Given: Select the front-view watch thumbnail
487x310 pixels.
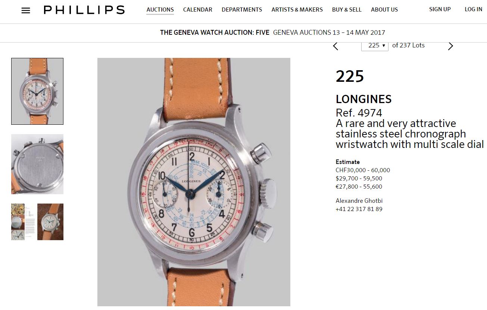Looking at the screenshot, I should 37,91.
